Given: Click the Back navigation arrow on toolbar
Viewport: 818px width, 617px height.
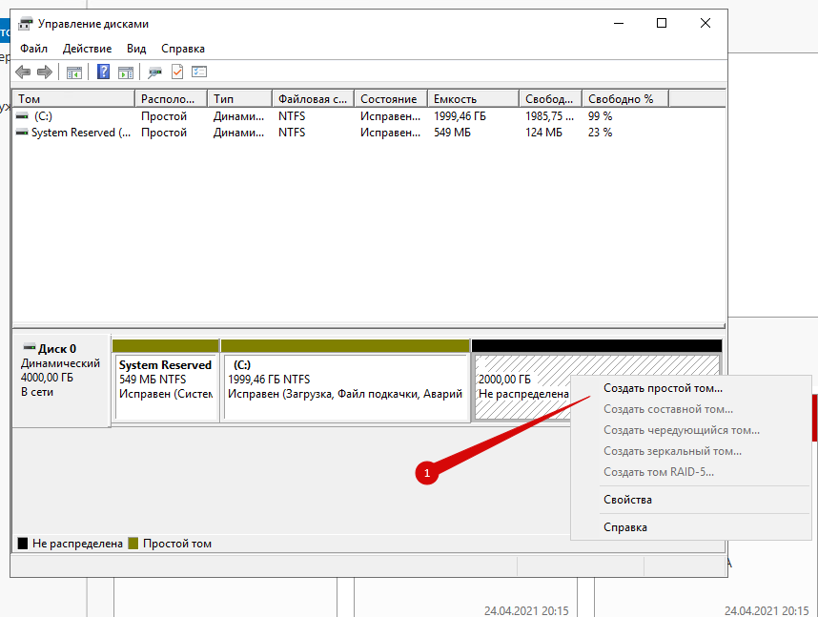Looking at the screenshot, I should [x=23, y=71].
